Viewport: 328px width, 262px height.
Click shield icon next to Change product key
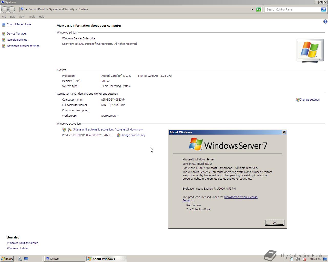click(x=118, y=135)
